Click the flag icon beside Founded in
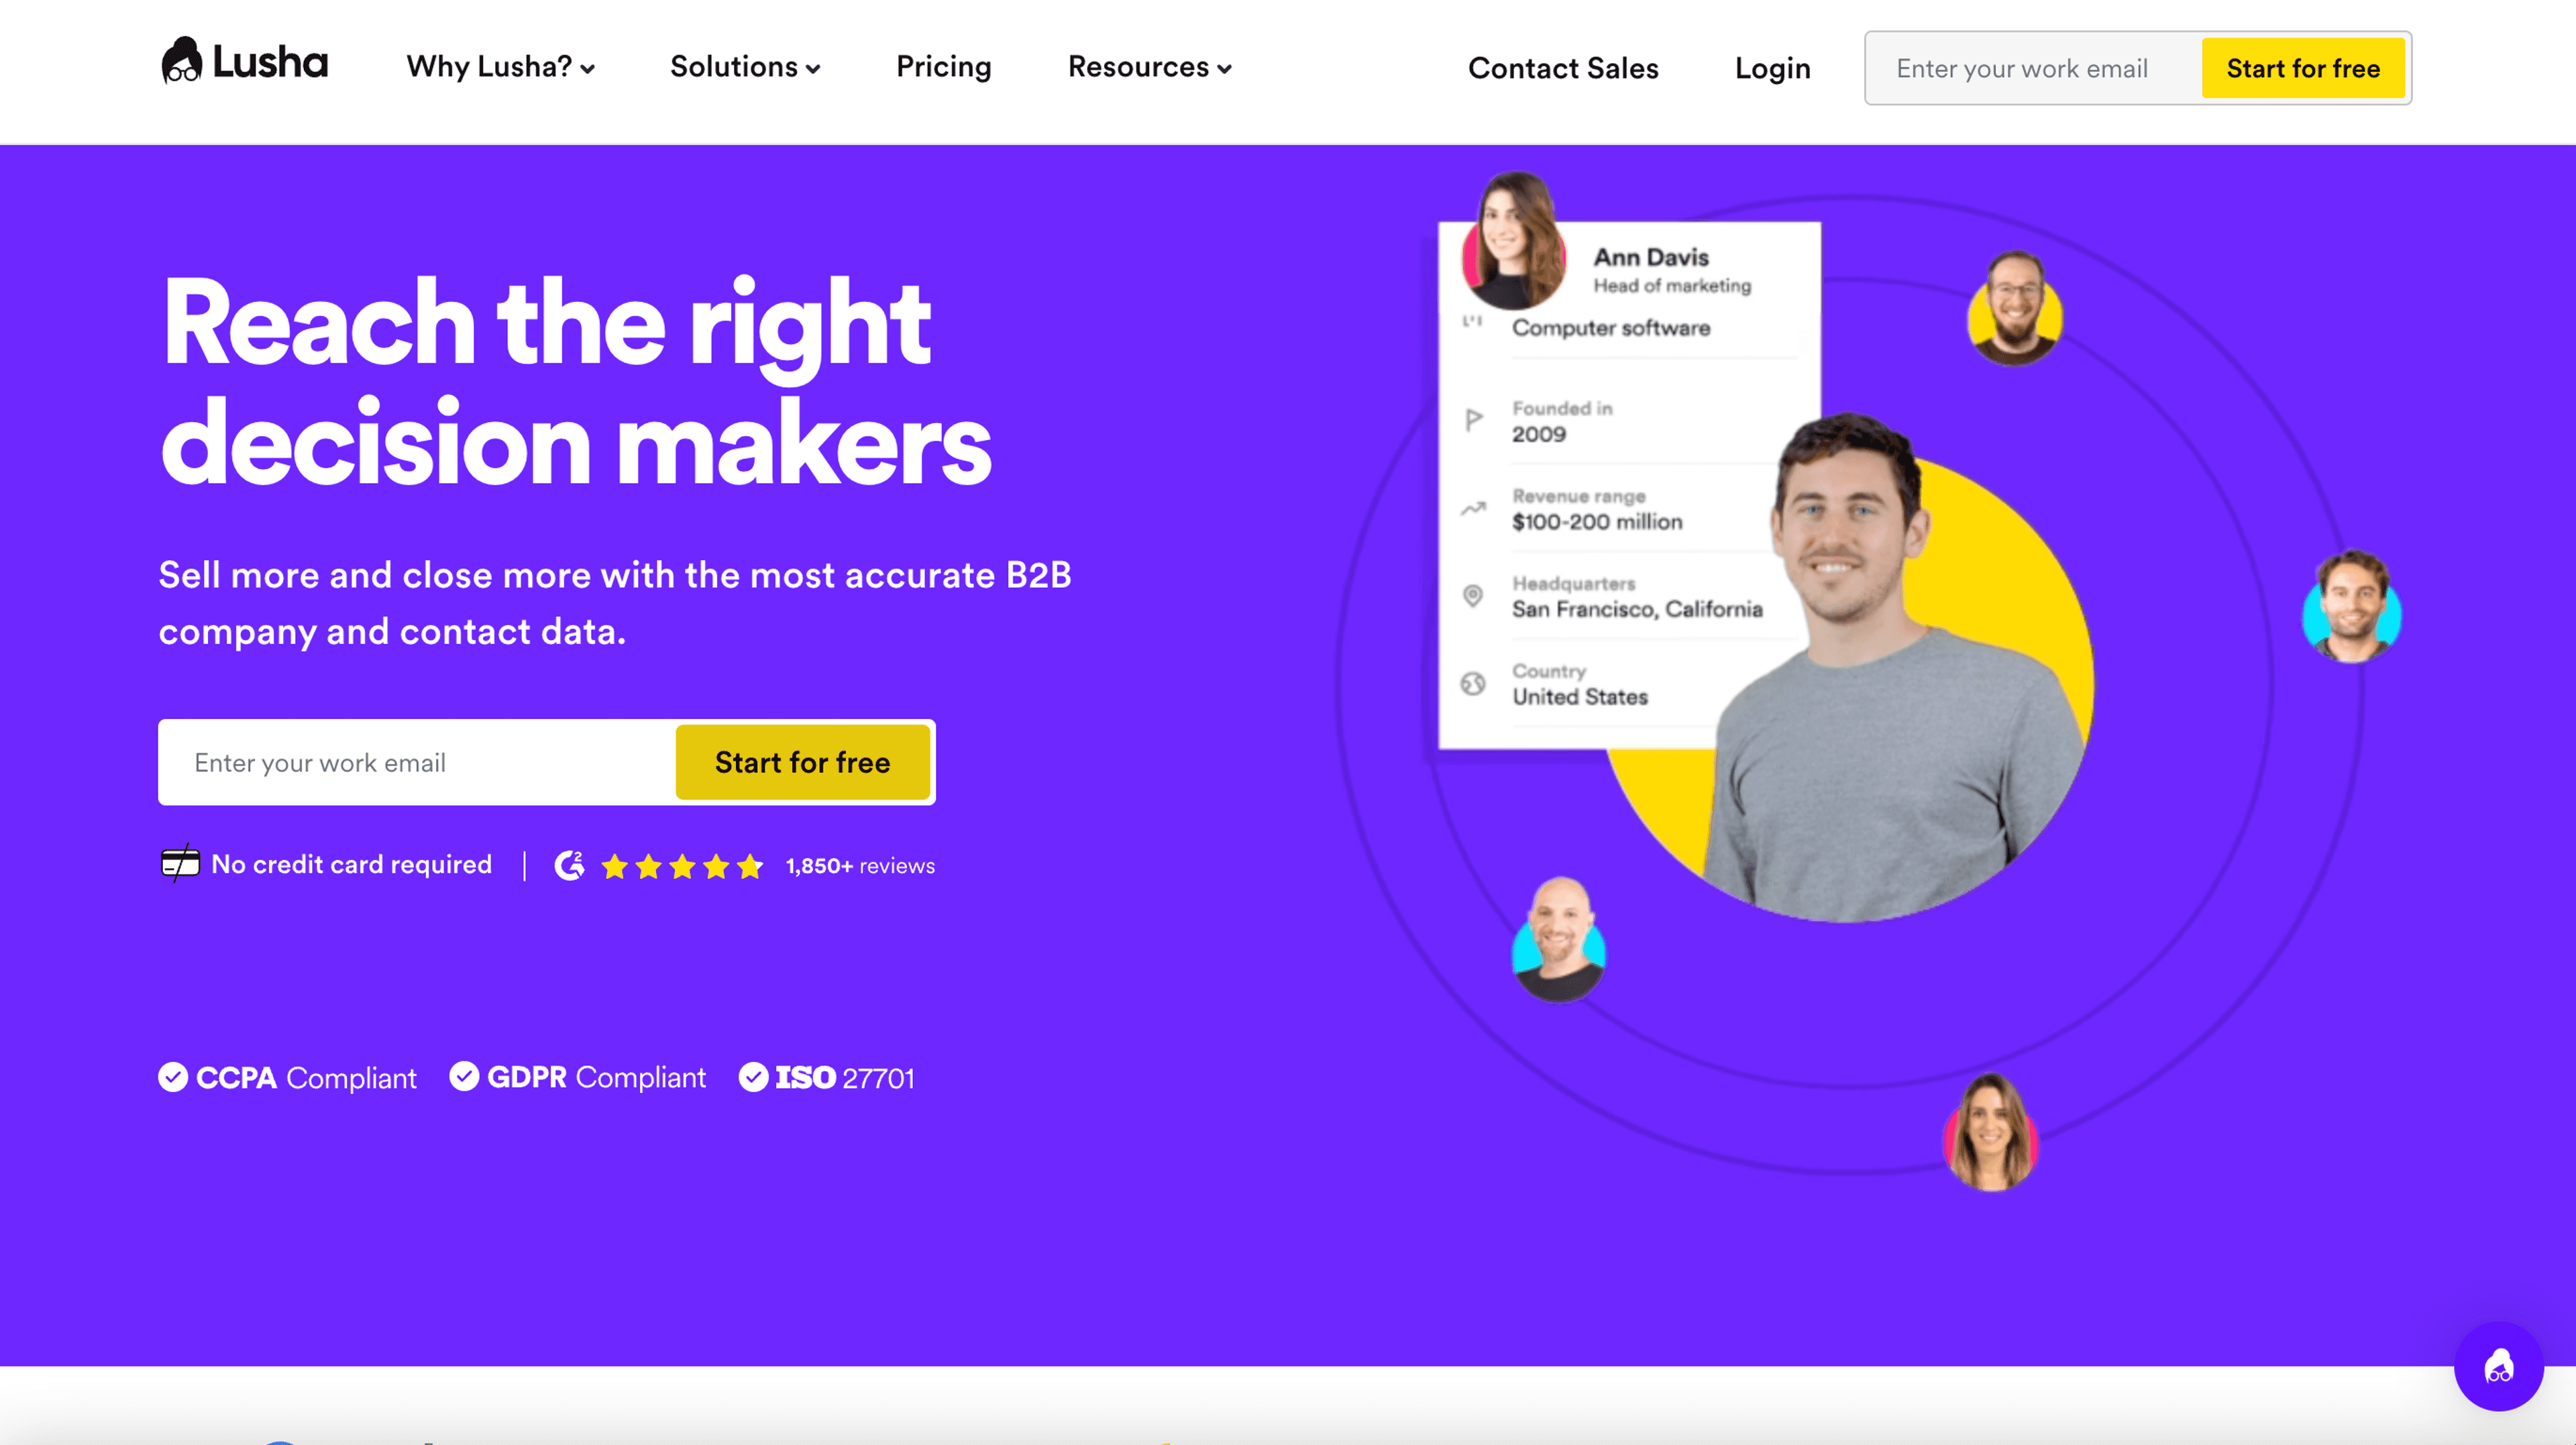 coord(1473,420)
